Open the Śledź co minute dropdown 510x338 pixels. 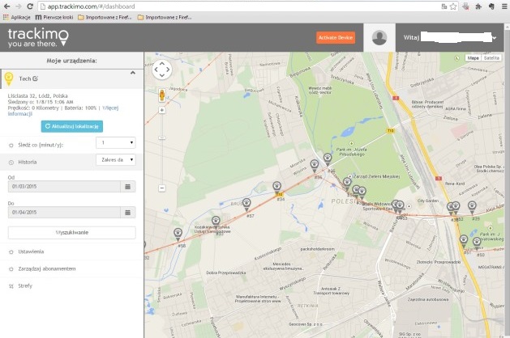pyautogui.click(x=115, y=143)
